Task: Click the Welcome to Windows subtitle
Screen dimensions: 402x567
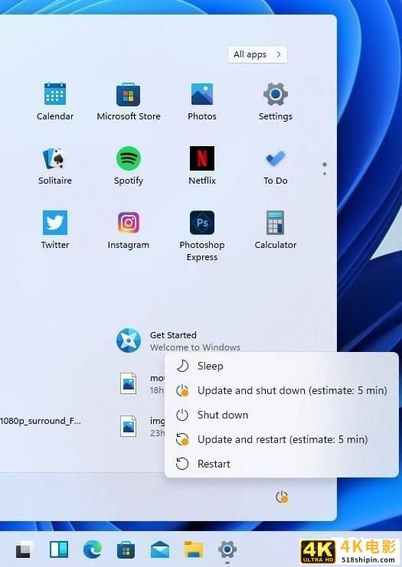Action: [195, 347]
